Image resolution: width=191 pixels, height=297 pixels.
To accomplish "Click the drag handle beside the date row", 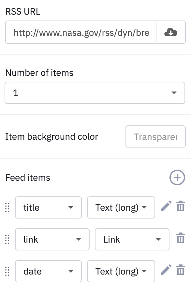I will (7, 271).
